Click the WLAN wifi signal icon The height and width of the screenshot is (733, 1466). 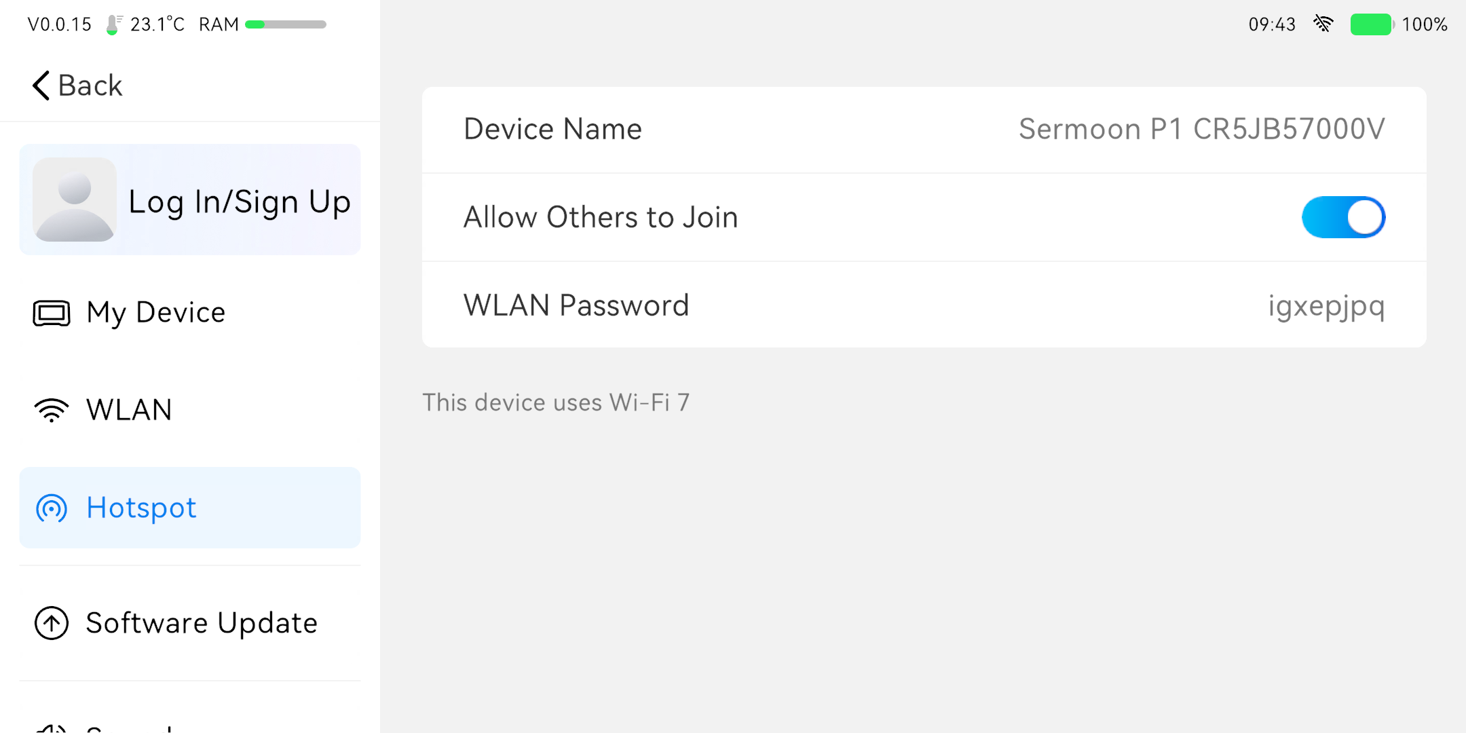[52, 410]
